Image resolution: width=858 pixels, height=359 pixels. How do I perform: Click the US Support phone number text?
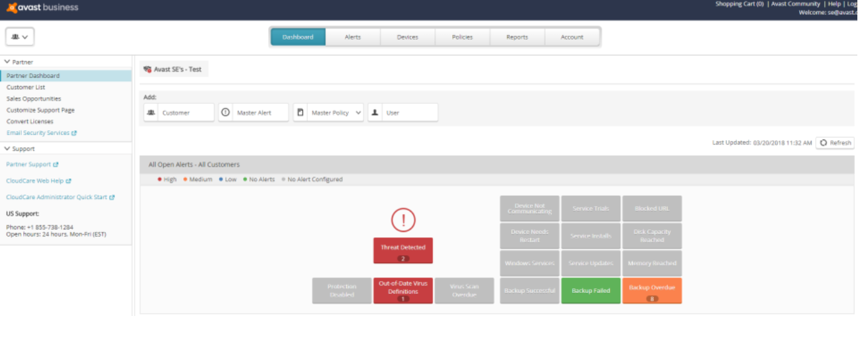point(40,227)
